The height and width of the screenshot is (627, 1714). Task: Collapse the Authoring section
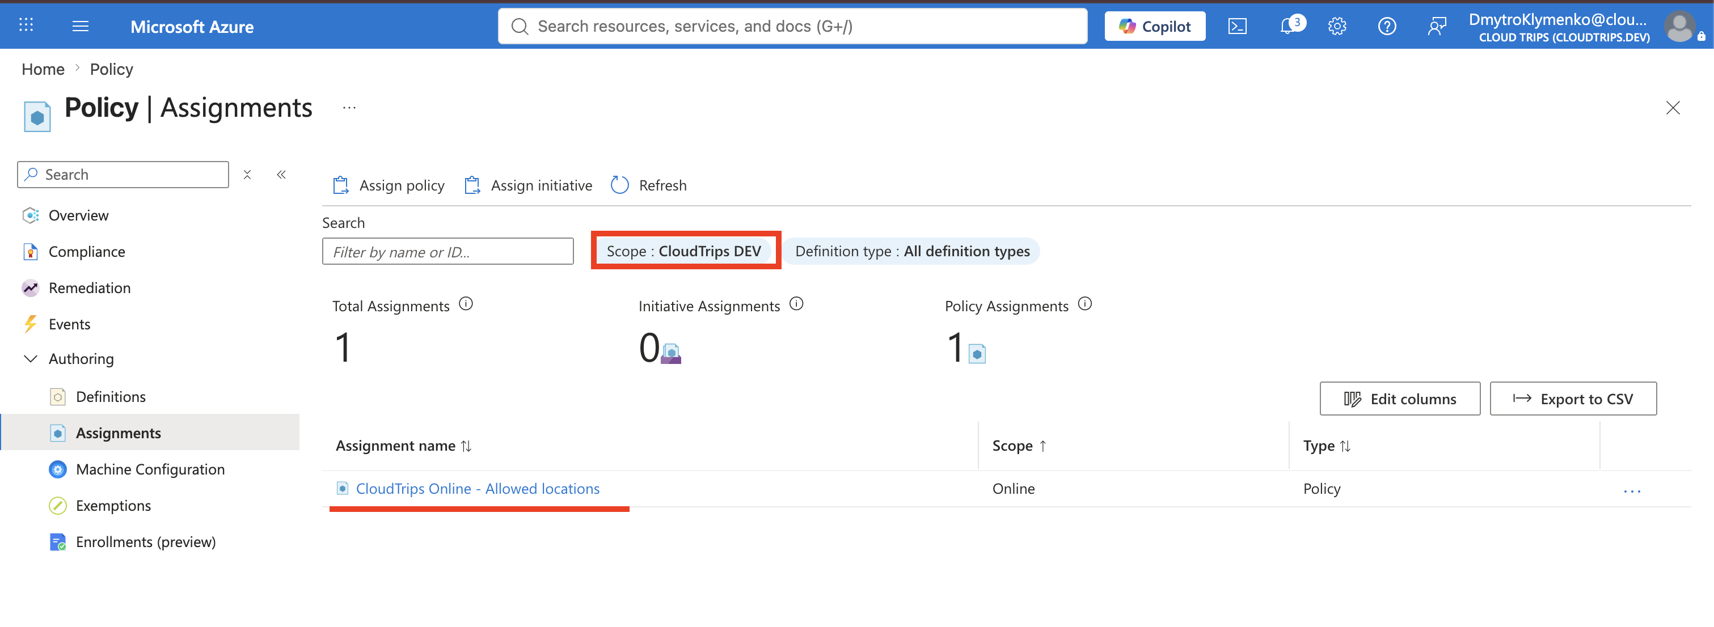coord(31,359)
